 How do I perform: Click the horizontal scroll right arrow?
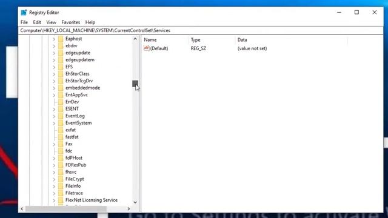(x=129, y=209)
